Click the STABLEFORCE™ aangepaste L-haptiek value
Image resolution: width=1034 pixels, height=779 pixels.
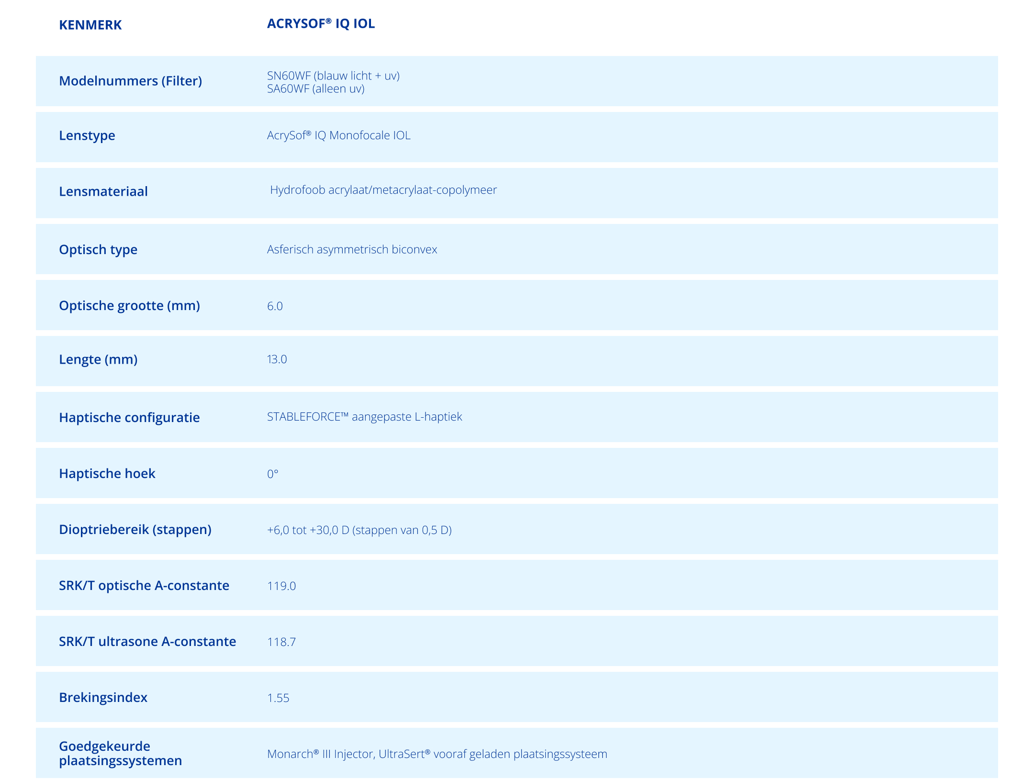tap(365, 417)
